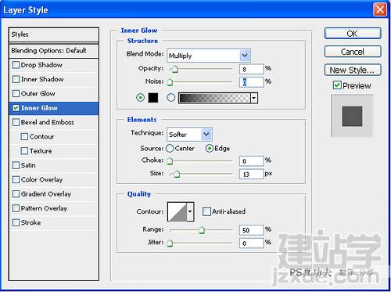Click the Jitter slider handle
This screenshot has width=391, height=292.
170,243
